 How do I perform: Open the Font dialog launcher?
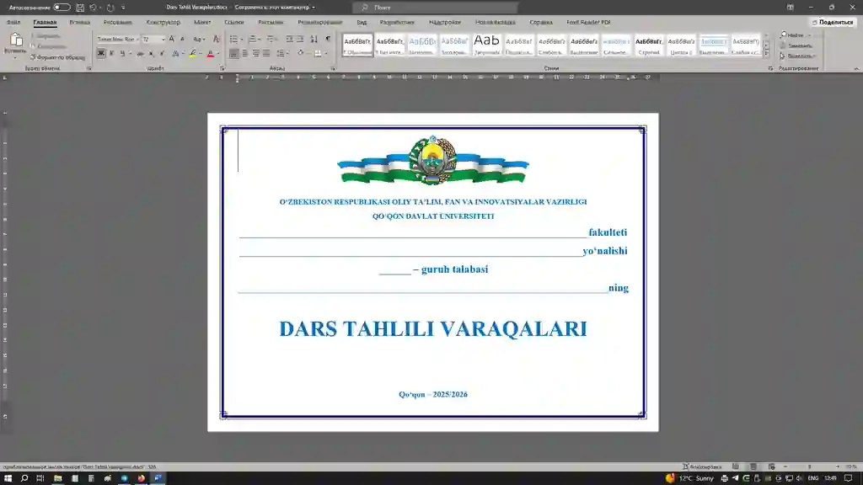(x=222, y=68)
